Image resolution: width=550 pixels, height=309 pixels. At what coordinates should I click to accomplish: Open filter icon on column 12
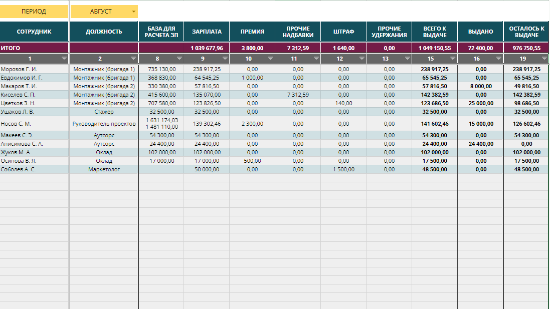click(361, 59)
